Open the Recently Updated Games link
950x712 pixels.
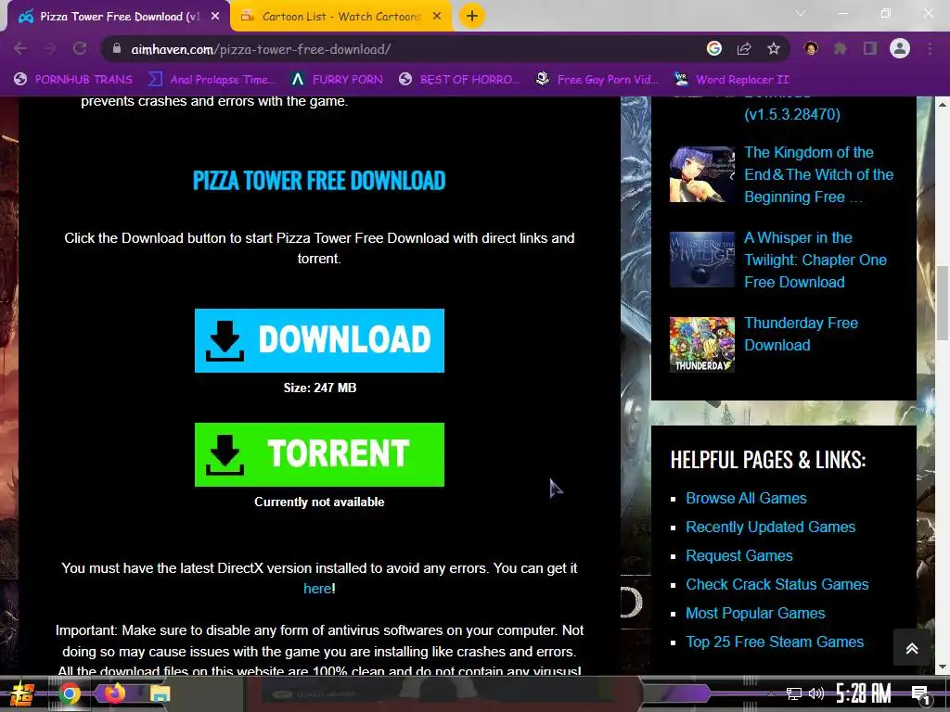770,527
